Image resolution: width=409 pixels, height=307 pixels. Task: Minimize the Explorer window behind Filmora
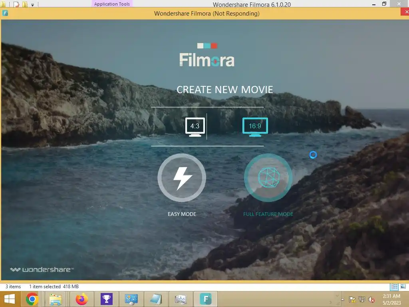pos(374,4)
